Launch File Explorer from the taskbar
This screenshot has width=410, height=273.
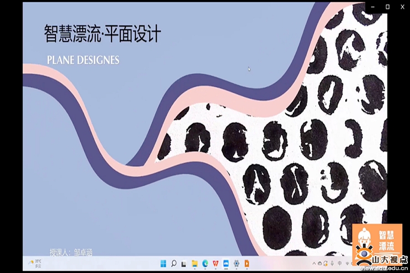pos(195,263)
